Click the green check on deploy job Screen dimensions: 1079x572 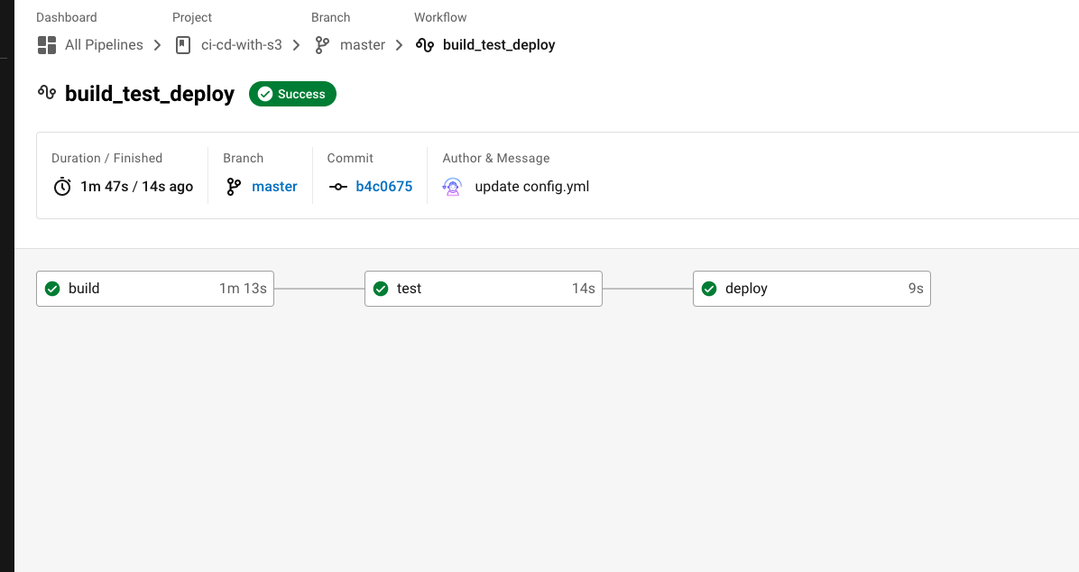click(709, 289)
